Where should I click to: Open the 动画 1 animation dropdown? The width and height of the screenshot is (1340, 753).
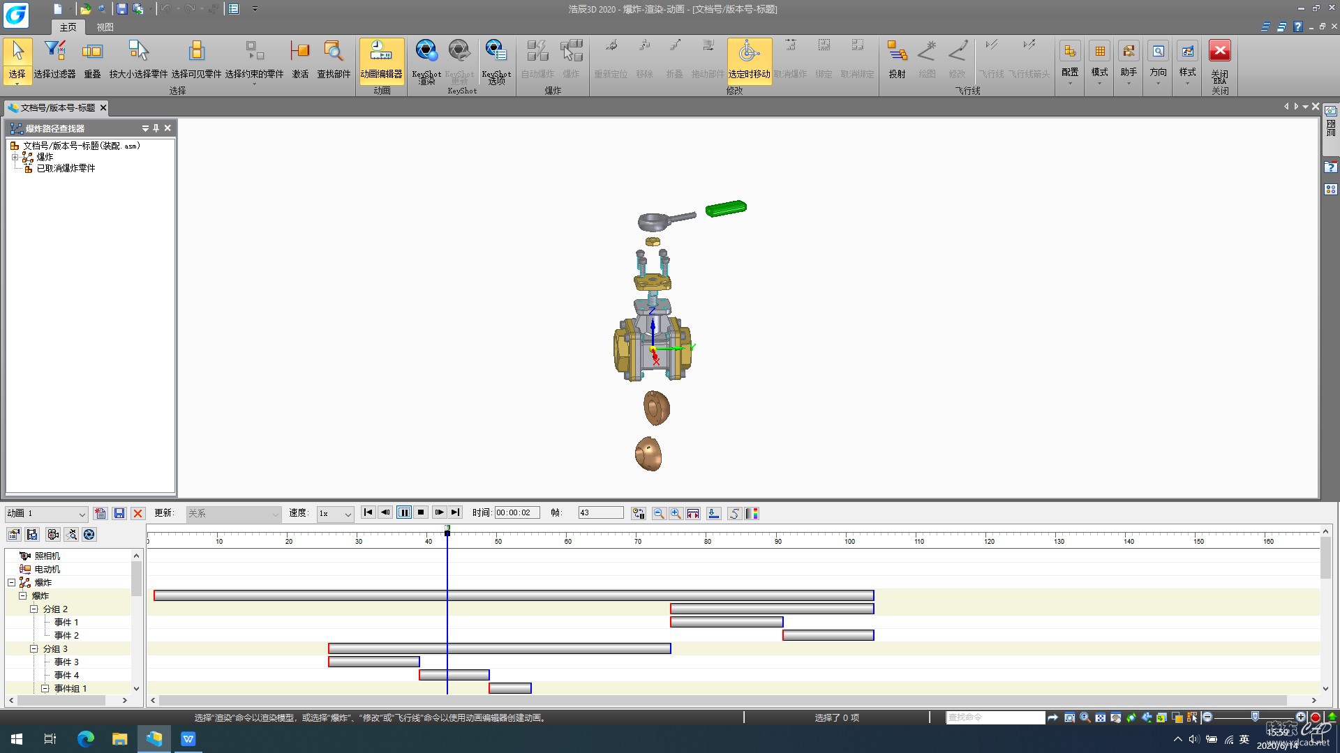coord(82,514)
